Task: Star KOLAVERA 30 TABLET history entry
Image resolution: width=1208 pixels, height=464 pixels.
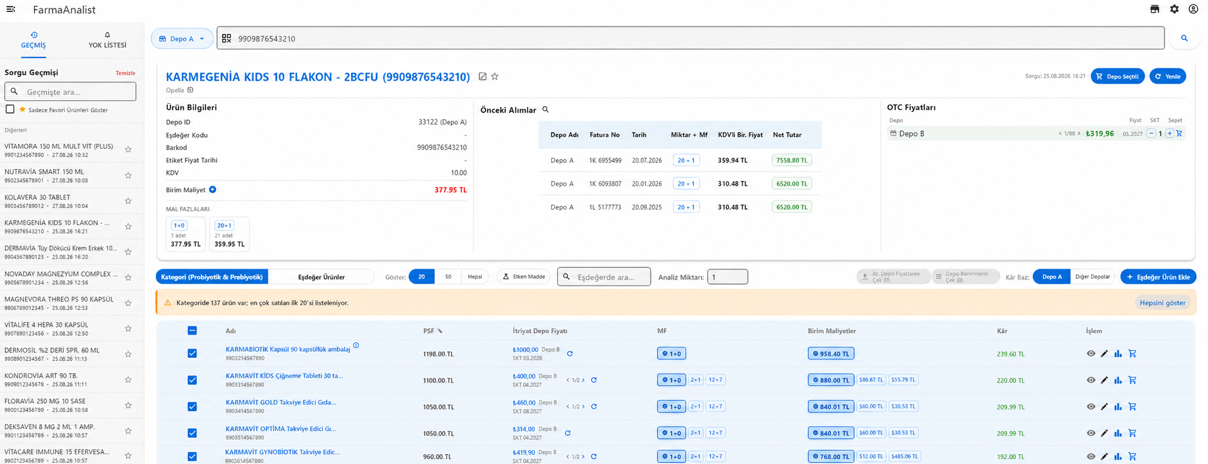Action: [128, 201]
